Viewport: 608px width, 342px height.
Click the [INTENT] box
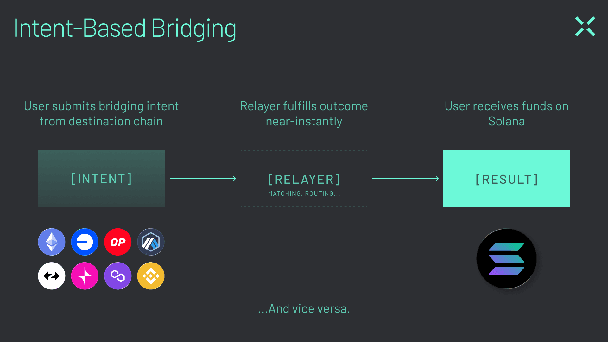click(101, 179)
